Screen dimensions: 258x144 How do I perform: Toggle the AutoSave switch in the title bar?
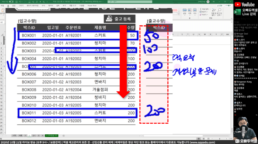pos(11,2)
